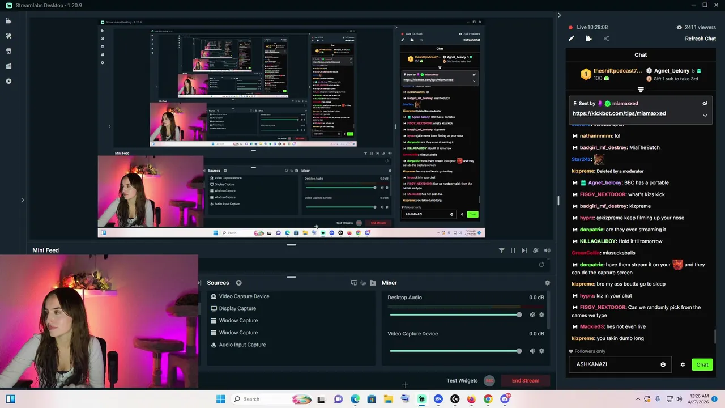Click End Stream
The image size is (725, 408).
point(526,381)
